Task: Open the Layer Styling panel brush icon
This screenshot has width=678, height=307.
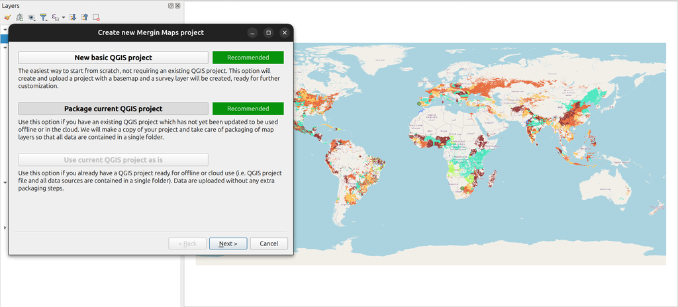Action: [7, 17]
